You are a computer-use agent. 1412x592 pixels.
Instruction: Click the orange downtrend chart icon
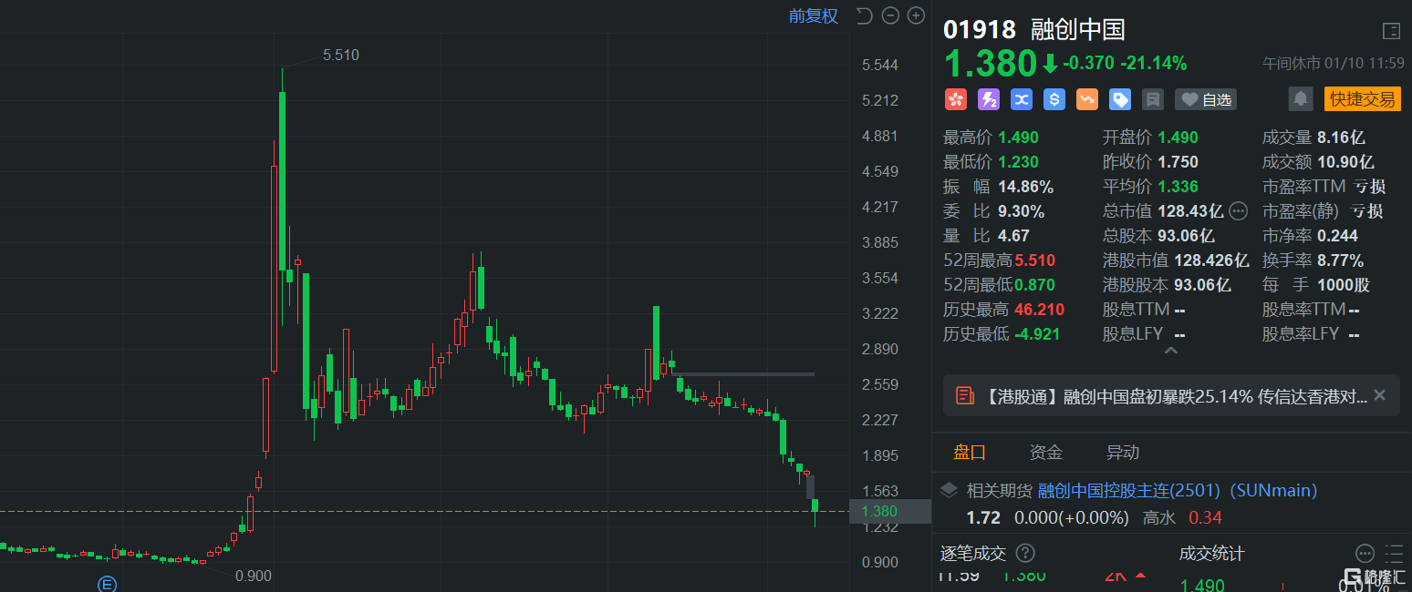[1086, 99]
